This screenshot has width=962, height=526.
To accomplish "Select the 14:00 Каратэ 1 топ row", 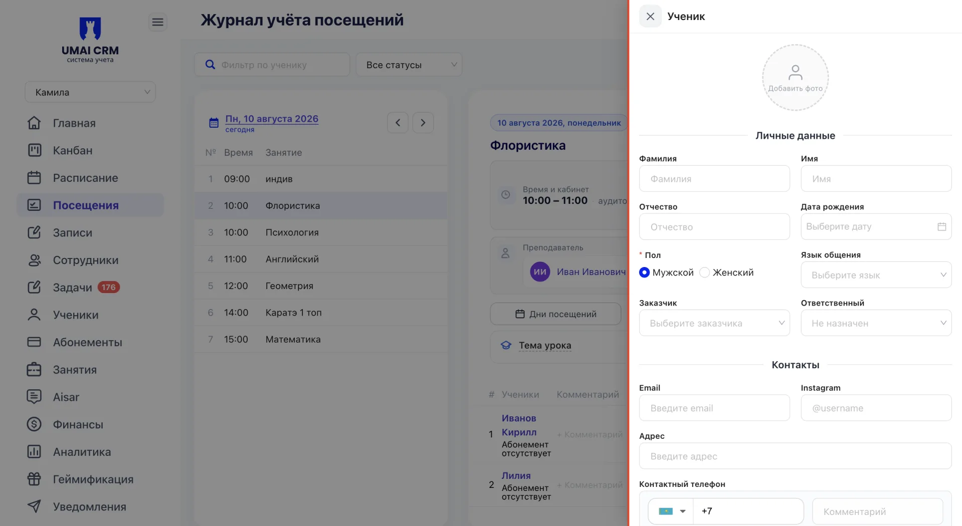I will click(321, 313).
